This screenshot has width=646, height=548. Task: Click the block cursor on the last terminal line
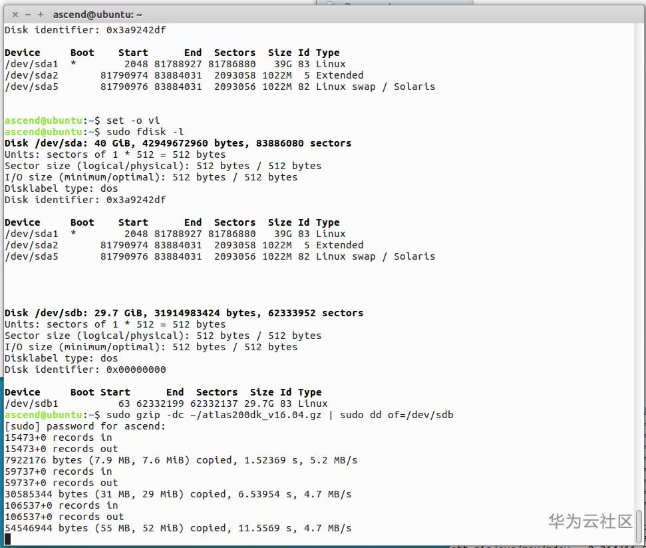pos(7,539)
